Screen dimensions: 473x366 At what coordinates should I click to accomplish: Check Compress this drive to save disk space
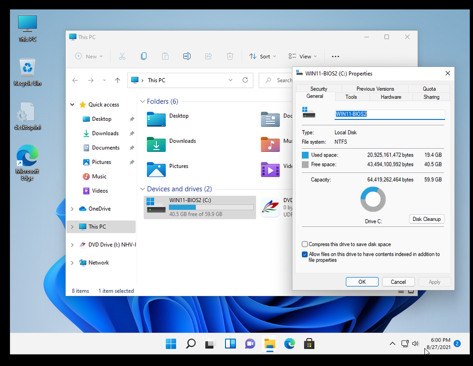point(305,244)
